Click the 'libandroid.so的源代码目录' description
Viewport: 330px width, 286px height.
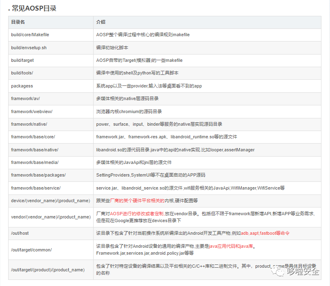tap(175, 150)
